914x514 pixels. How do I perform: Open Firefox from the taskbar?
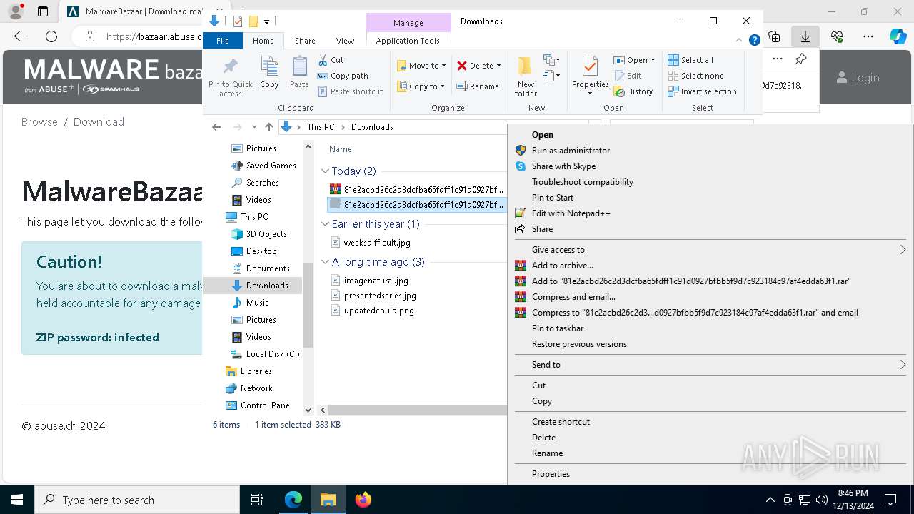[x=363, y=500]
